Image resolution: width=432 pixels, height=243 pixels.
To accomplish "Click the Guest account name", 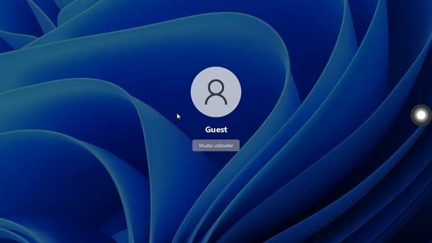I will tap(216, 130).
